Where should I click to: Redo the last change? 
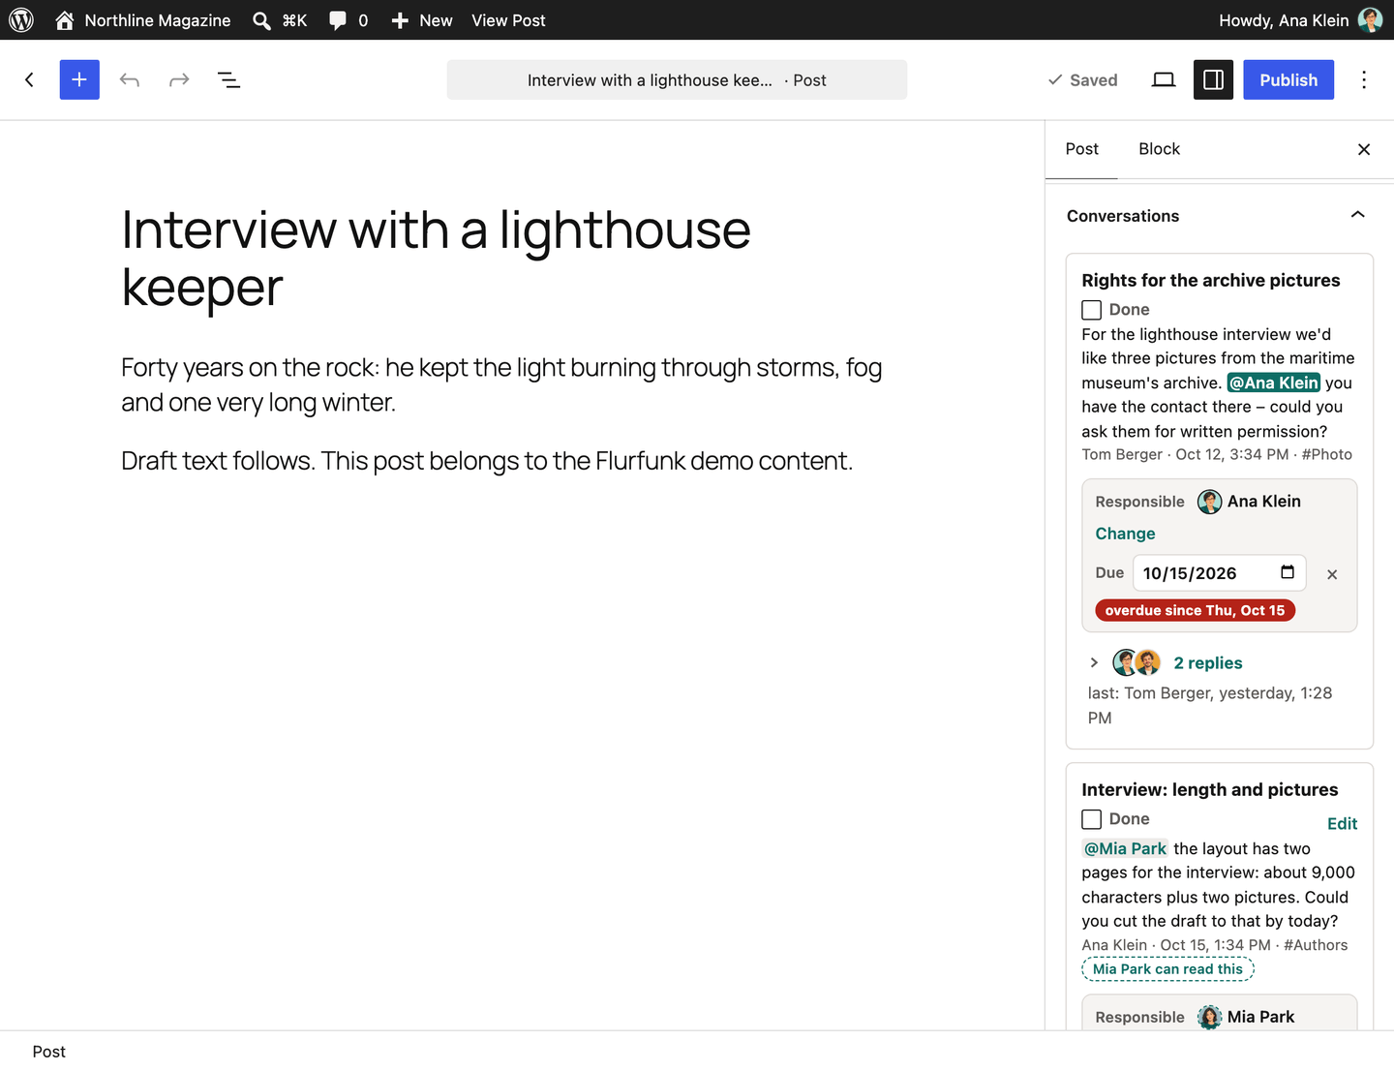pos(179,79)
